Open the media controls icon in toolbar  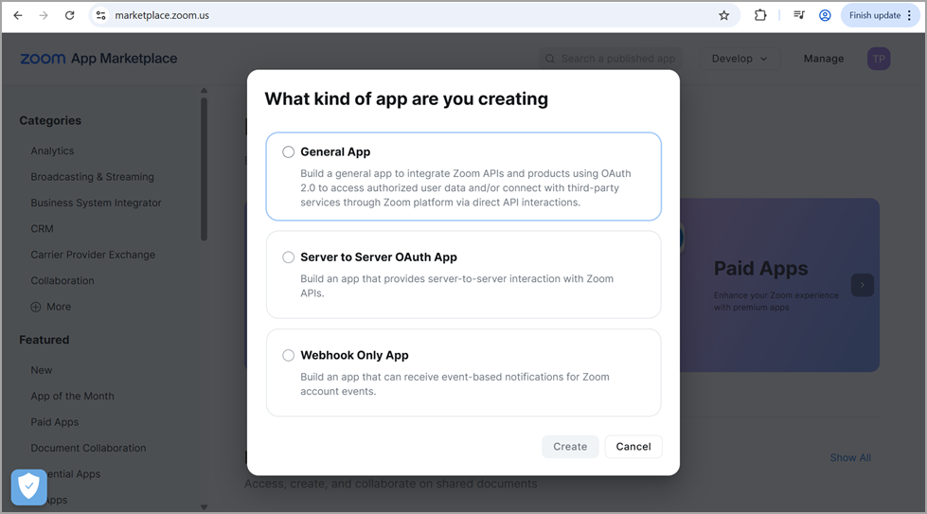pos(799,15)
